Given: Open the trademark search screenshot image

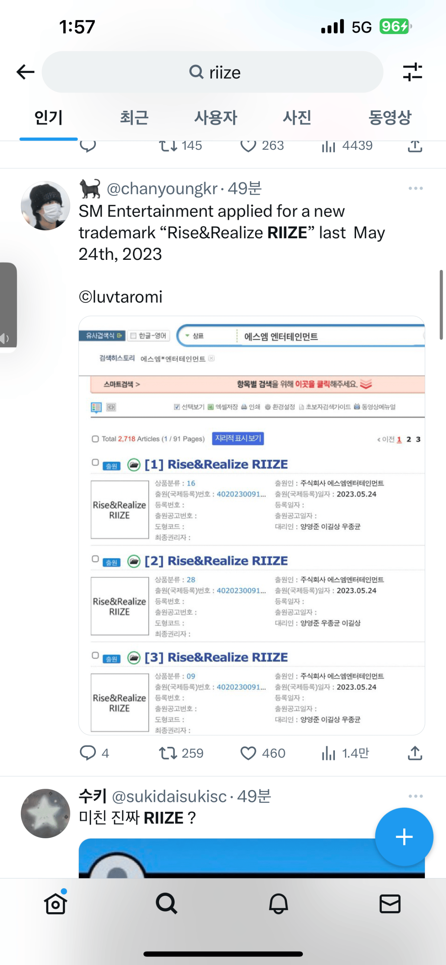Looking at the screenshot, I should pos(252,525).
